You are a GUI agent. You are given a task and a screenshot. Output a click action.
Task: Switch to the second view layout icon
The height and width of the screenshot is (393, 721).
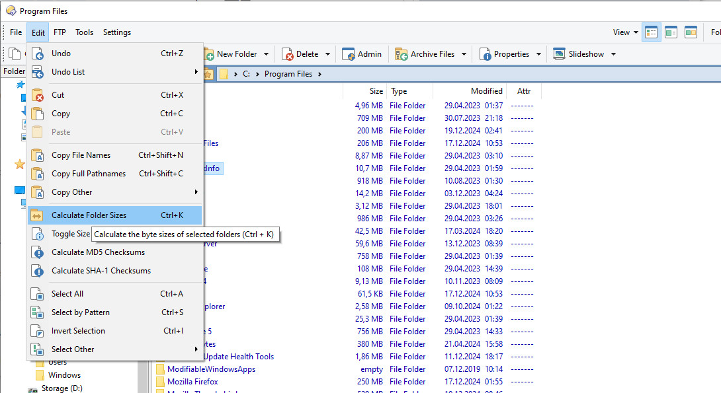pyautogui.click(x=671, y=32)
